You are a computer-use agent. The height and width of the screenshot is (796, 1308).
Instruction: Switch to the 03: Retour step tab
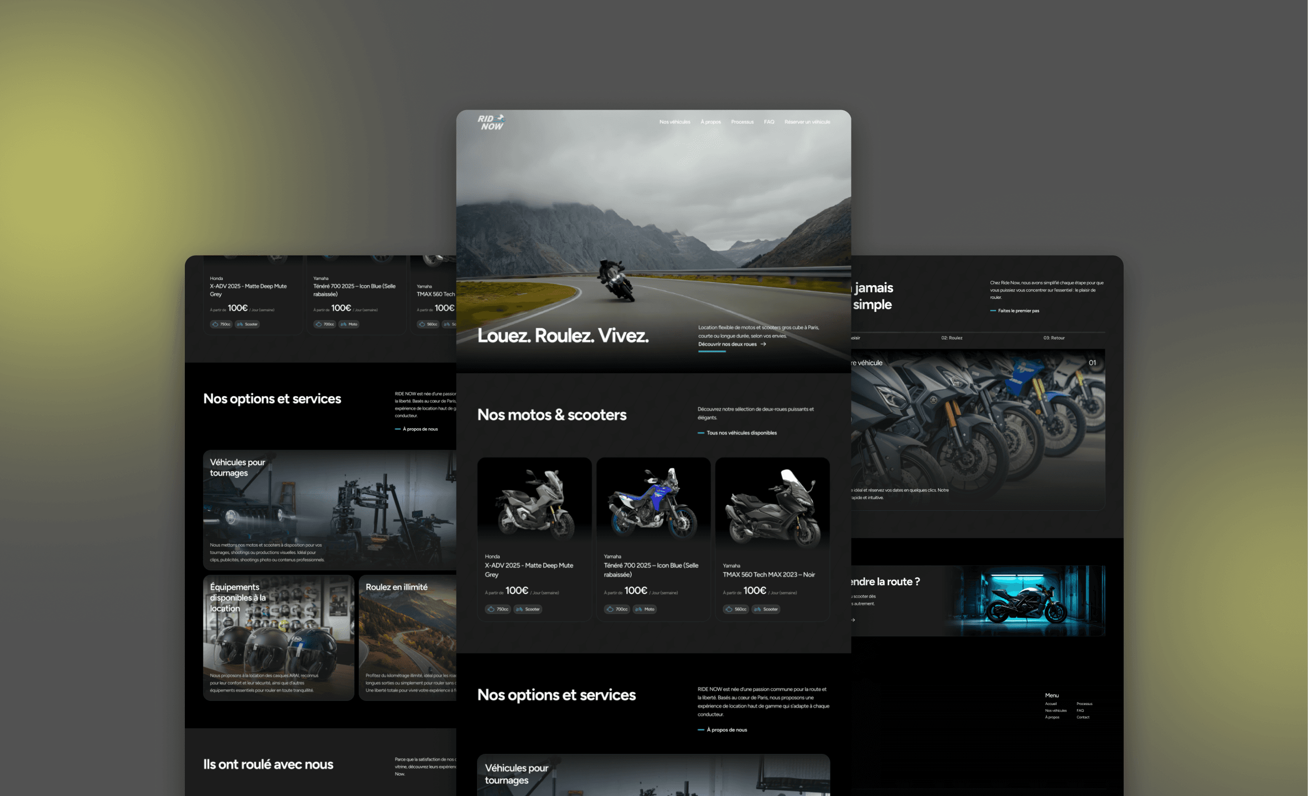[1054, 338]
